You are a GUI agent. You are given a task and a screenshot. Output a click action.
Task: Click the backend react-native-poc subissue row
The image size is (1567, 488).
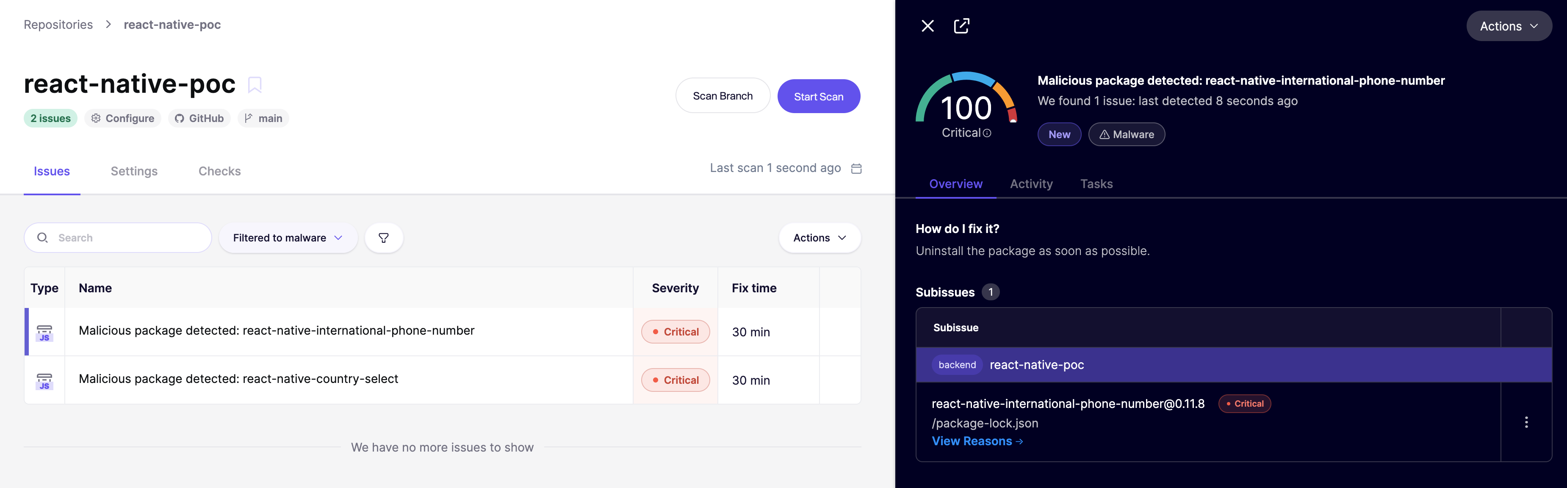(x=1234, y=364)
